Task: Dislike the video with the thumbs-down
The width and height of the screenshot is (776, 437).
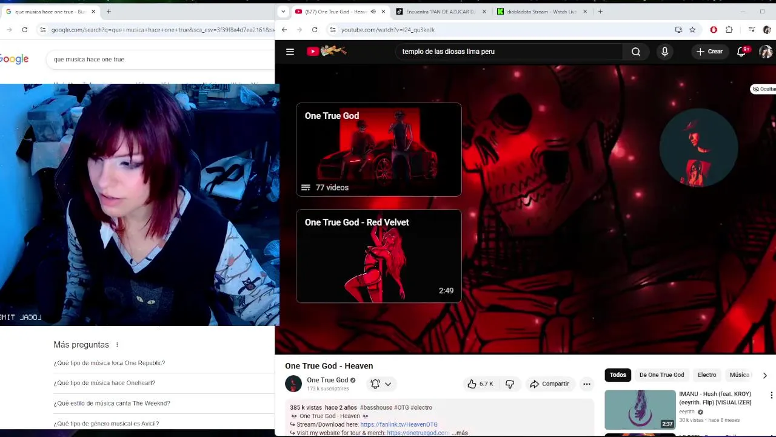Action: coord(510,384)
